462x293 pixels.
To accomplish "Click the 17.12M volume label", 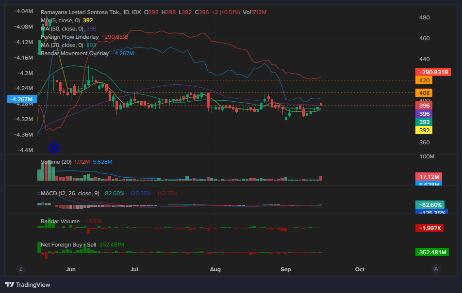I will coord(429,176).
